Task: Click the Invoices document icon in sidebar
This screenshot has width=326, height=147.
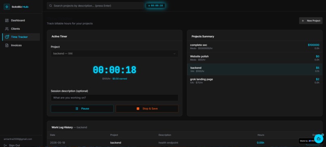Action: (x=7, y=46)
